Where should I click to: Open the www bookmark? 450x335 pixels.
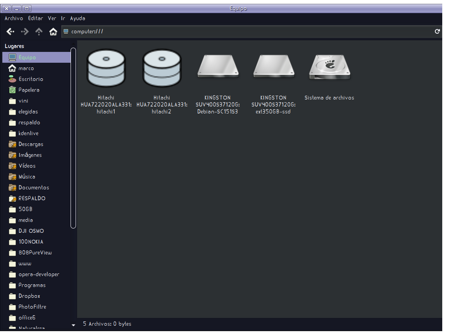pos(36,264)
